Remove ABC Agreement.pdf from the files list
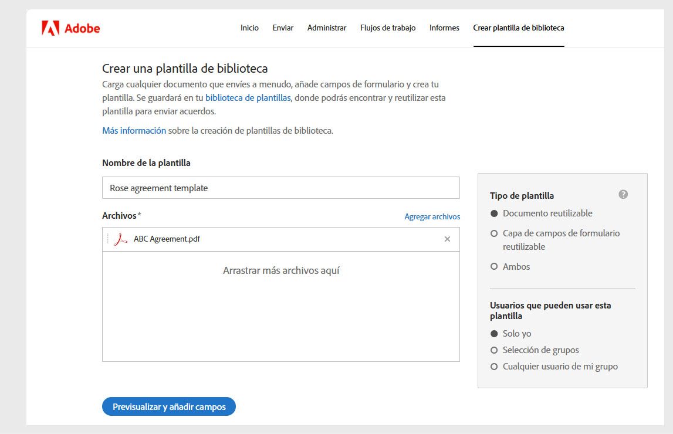The image size is (673, 434). coord(447,239)
